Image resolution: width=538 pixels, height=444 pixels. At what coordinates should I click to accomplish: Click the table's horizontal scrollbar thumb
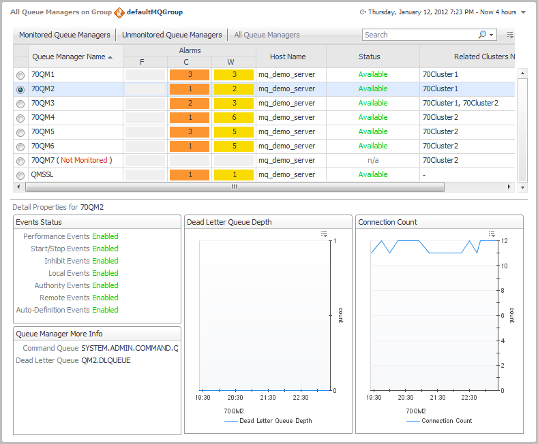[234, 187]
